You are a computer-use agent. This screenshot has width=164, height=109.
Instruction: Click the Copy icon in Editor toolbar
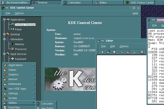point(122,52)
